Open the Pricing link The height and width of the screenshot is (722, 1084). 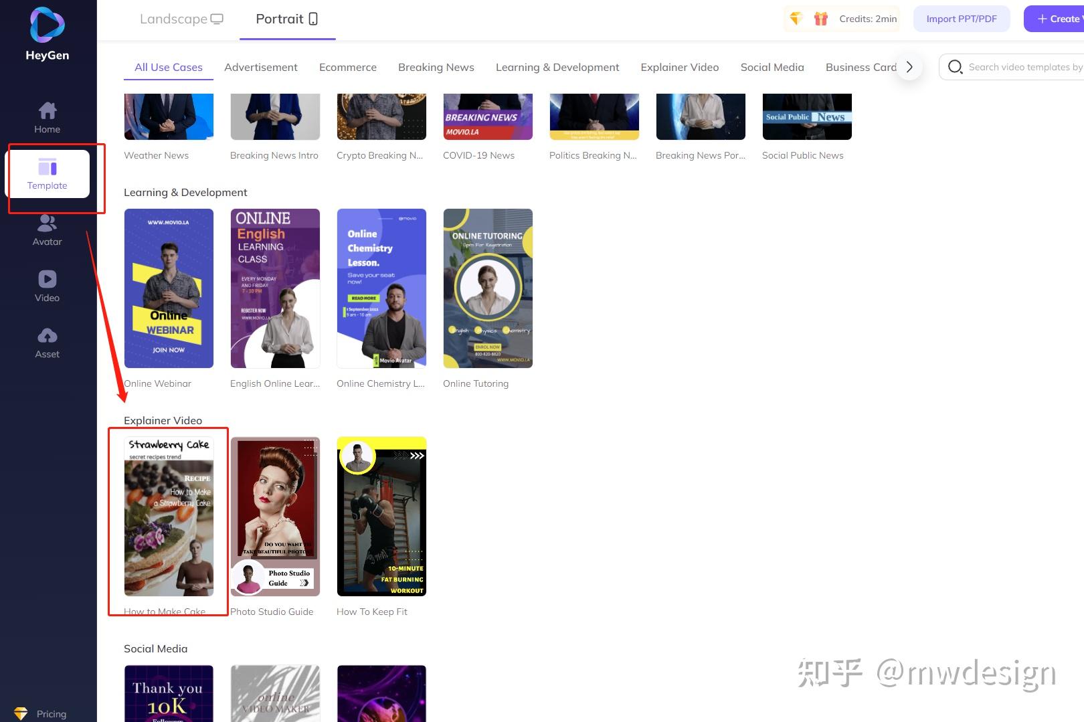(51, 713)
